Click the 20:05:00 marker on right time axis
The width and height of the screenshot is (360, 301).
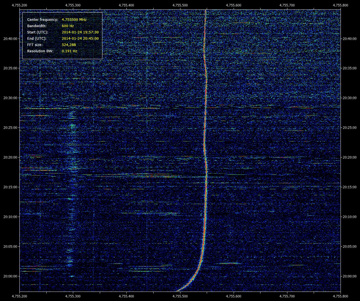[x=349, y=247]
